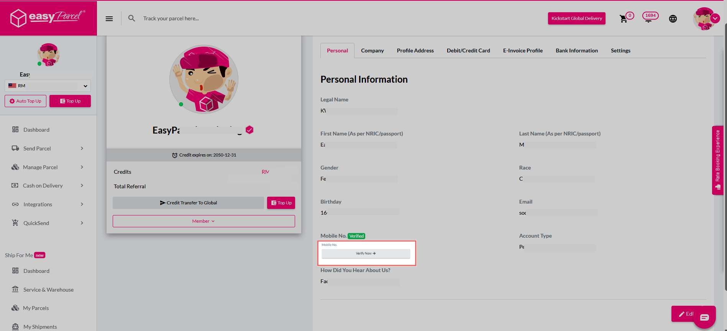This screenshot has height=331, width=727.
Task: Click the credit expiry clock icon
Action: point(175,155)
